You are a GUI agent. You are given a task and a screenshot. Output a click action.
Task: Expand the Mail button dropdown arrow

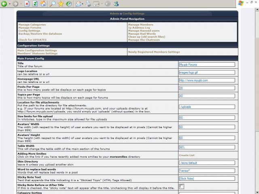[83, 4]
